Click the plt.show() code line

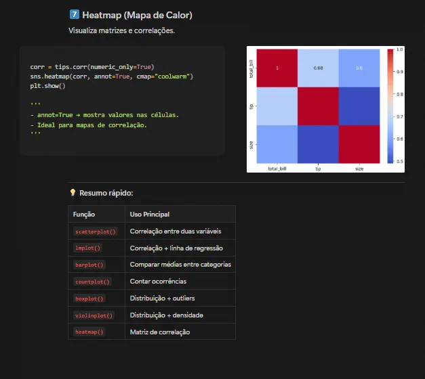click(x=47, y=86)
